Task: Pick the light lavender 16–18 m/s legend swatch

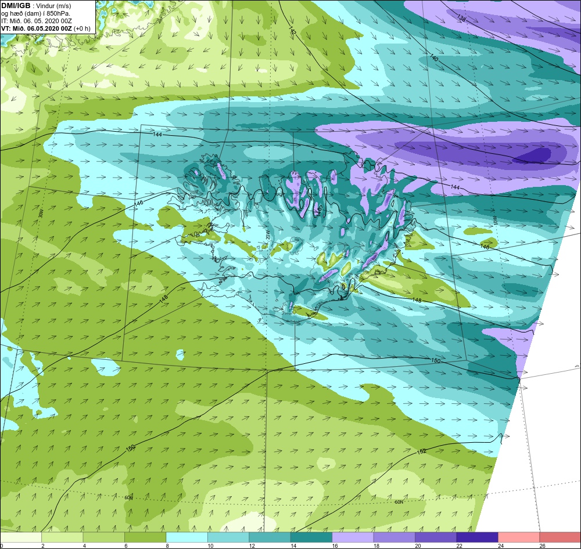Action: [x=353, y=537]
